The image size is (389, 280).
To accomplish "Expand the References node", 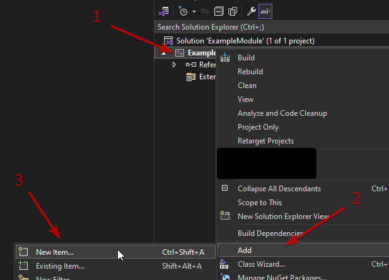I will [x=174, y=65].
